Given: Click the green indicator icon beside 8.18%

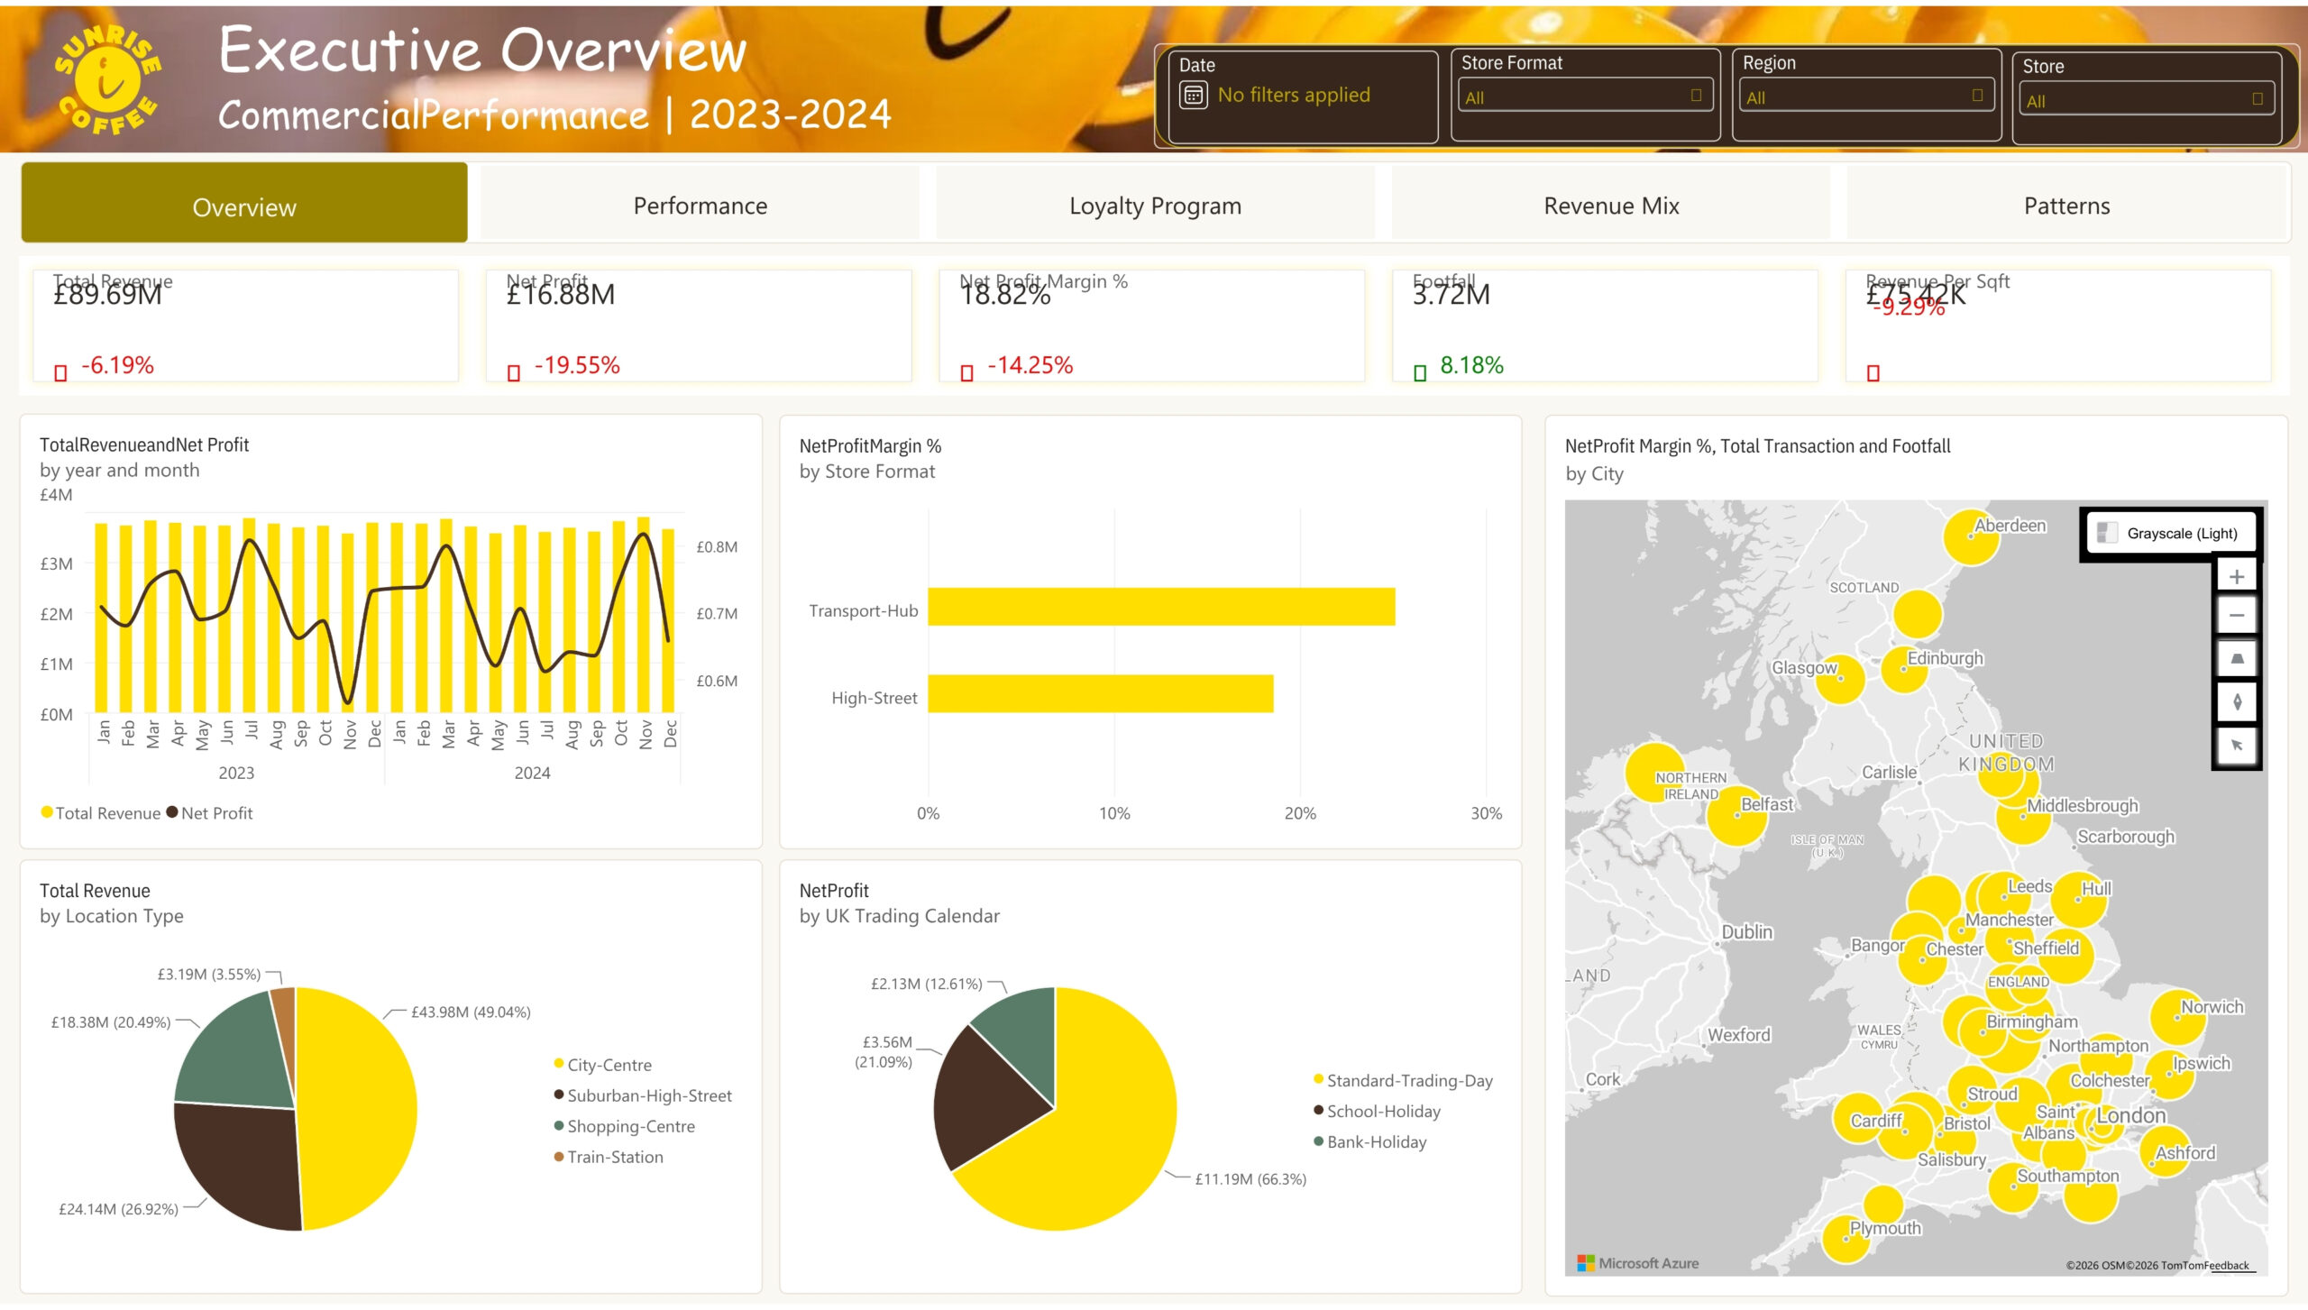Looking at the screenshot, I should tap(1420, 372).
